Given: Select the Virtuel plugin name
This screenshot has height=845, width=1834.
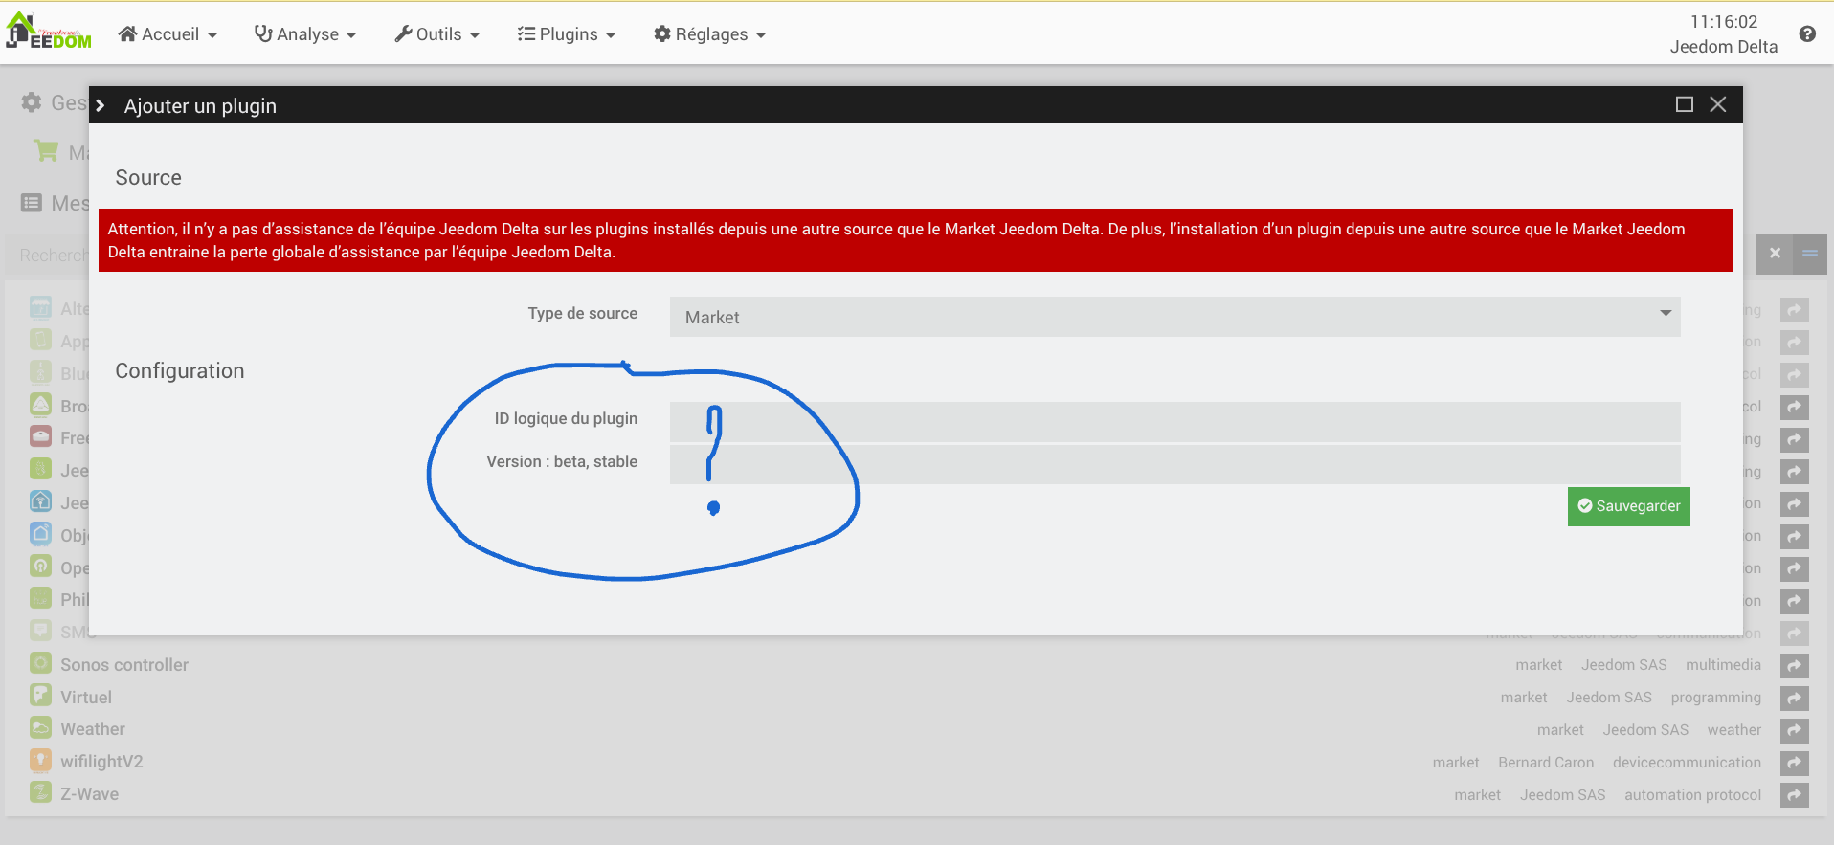Looking at the screenshot, I should tap(86, 698).
